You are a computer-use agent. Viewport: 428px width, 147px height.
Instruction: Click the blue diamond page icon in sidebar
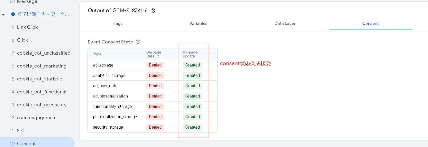click(13, 14)
